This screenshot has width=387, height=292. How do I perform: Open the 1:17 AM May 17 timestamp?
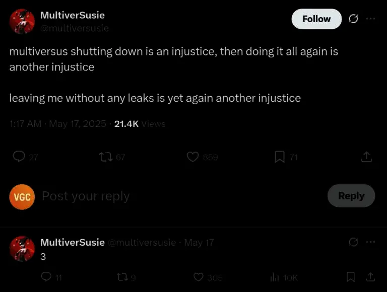coord(57,124)
